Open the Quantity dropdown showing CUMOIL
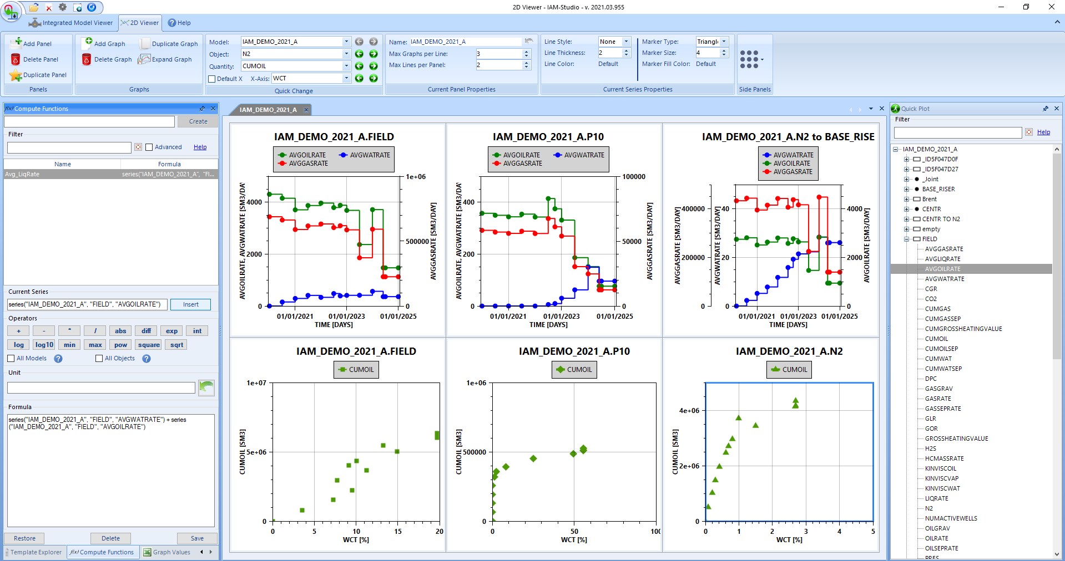The image size is (1065, 561). point(346,66)
